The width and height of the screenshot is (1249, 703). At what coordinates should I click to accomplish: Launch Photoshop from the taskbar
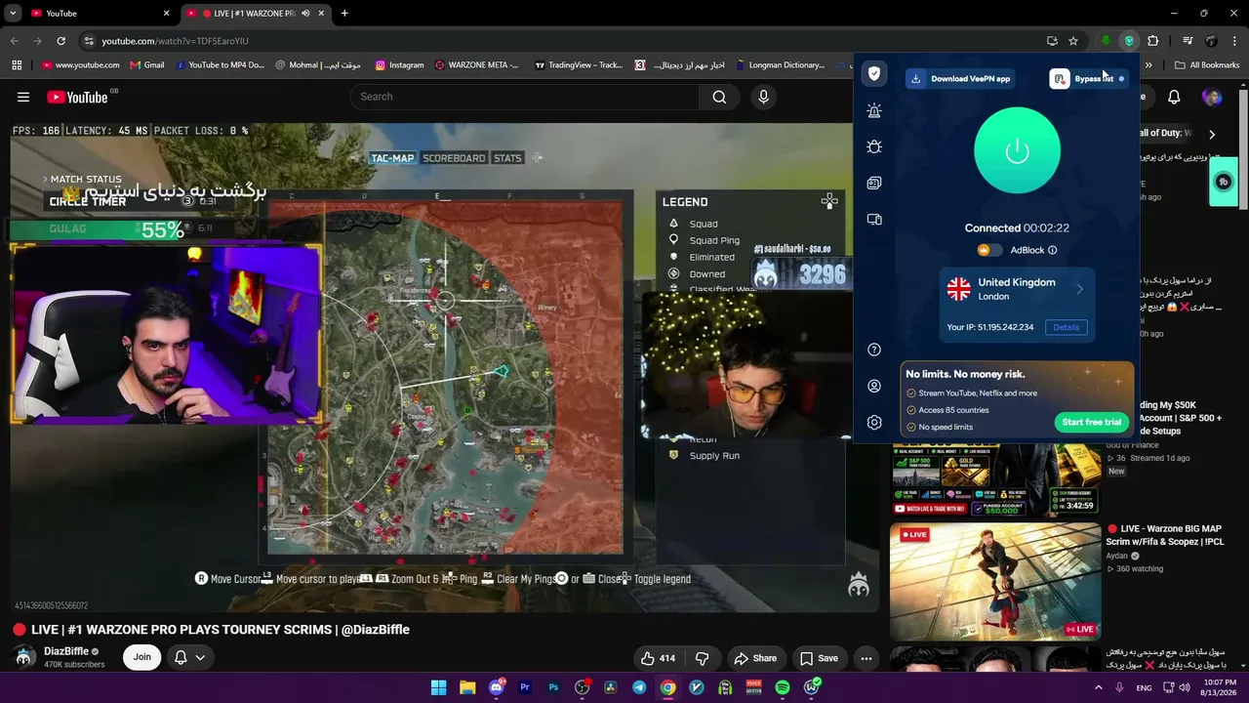click(x=553, y=687)
